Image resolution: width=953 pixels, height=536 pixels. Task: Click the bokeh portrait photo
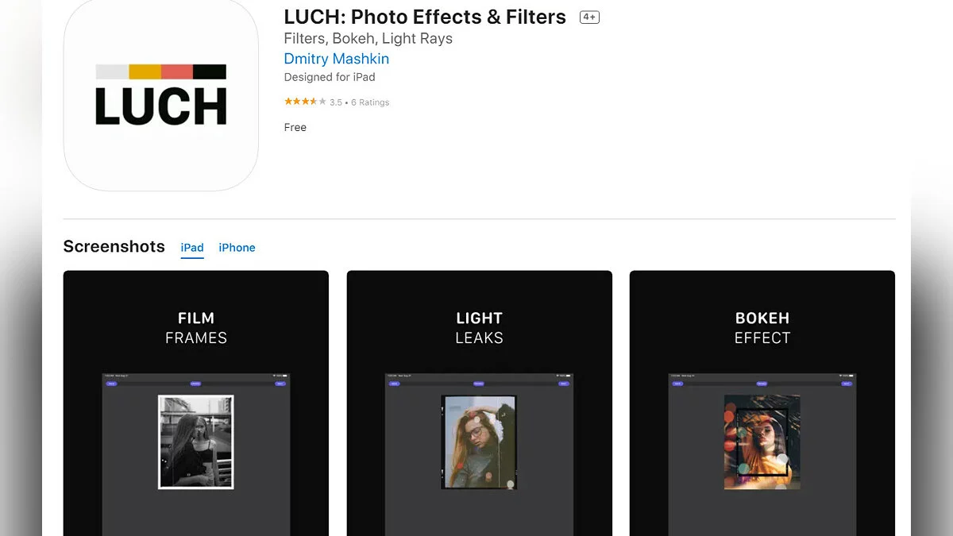(762, 442)
